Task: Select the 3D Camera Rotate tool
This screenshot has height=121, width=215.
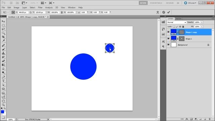Action: tap(3, 97)
